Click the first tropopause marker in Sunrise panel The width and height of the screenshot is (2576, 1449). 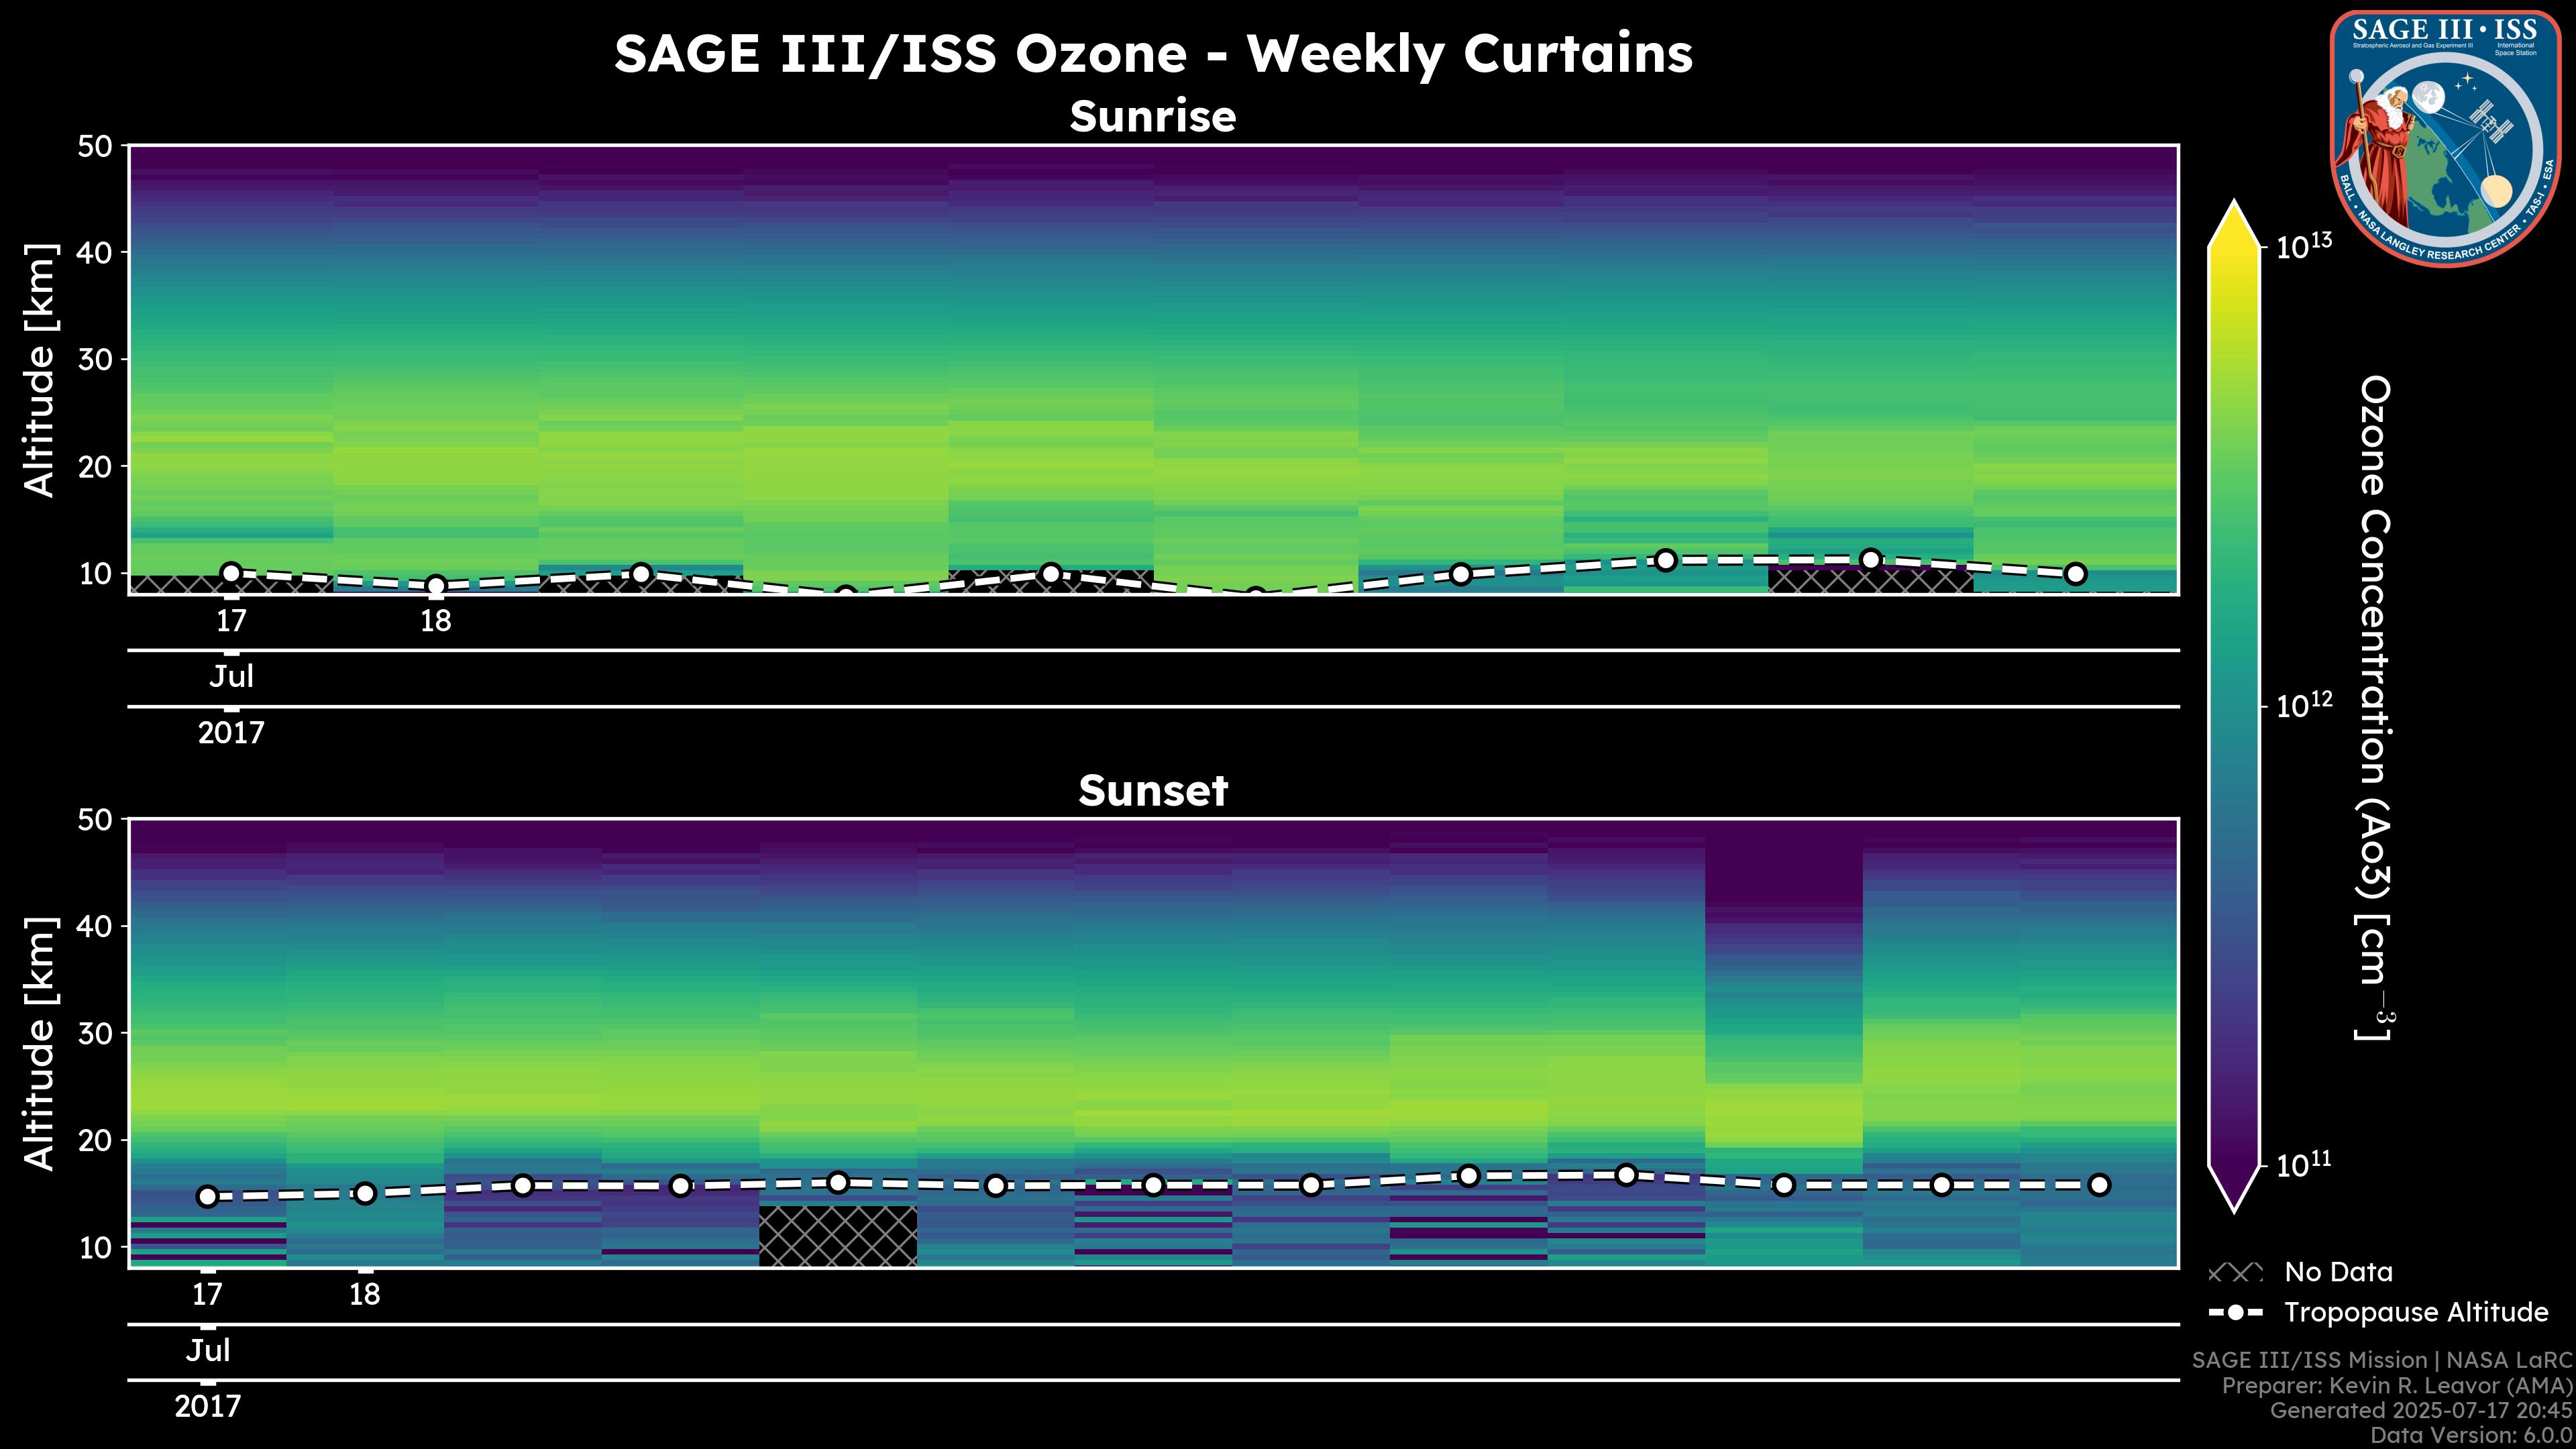click(231, 573)
